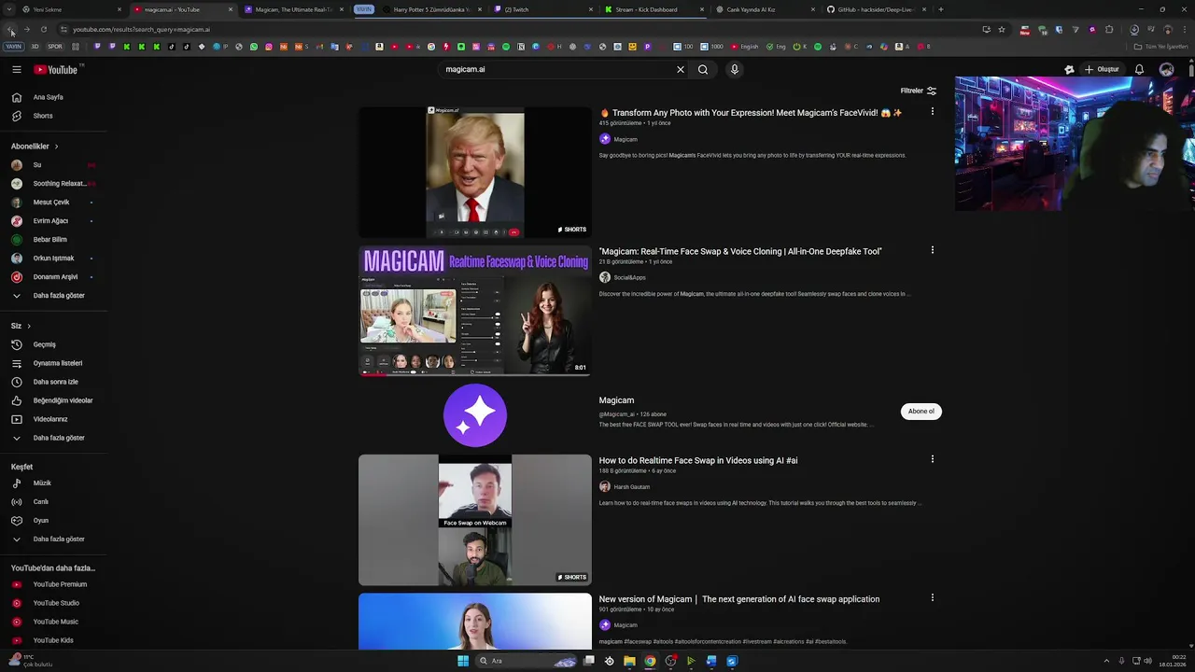
Task: Expand the Abonelikler section arrow
Action: coord(56,147)
